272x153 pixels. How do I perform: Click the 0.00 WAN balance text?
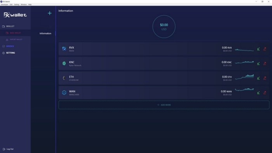[226, 91]
